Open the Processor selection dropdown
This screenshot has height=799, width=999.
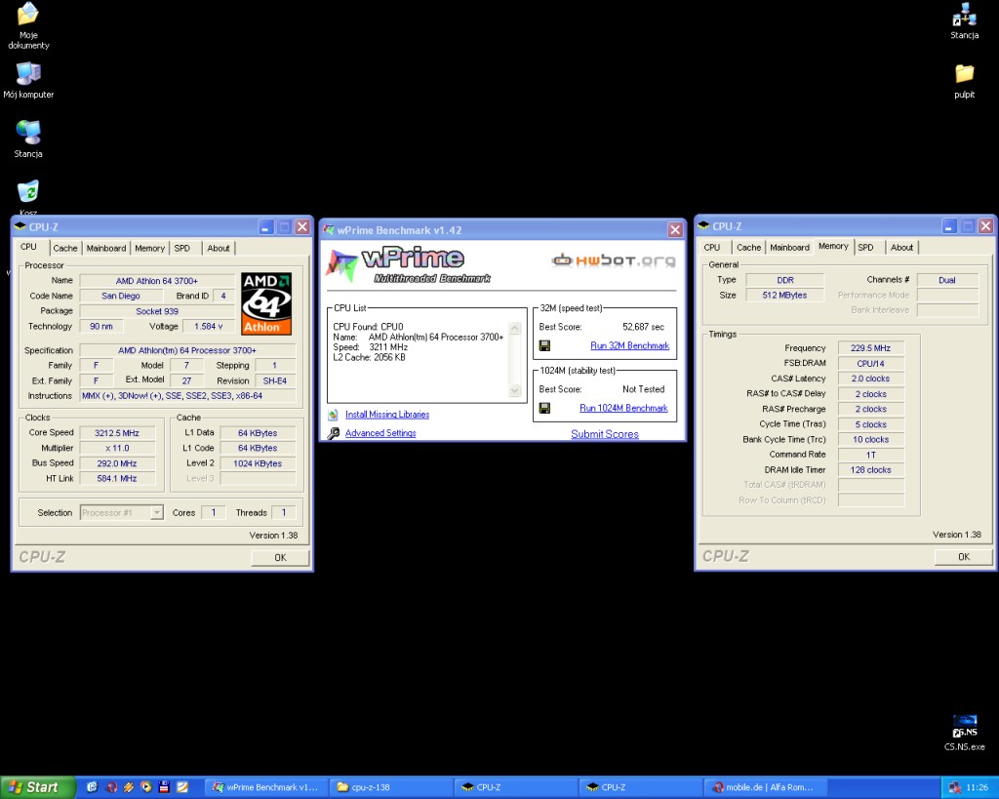(x=157, y=512)
